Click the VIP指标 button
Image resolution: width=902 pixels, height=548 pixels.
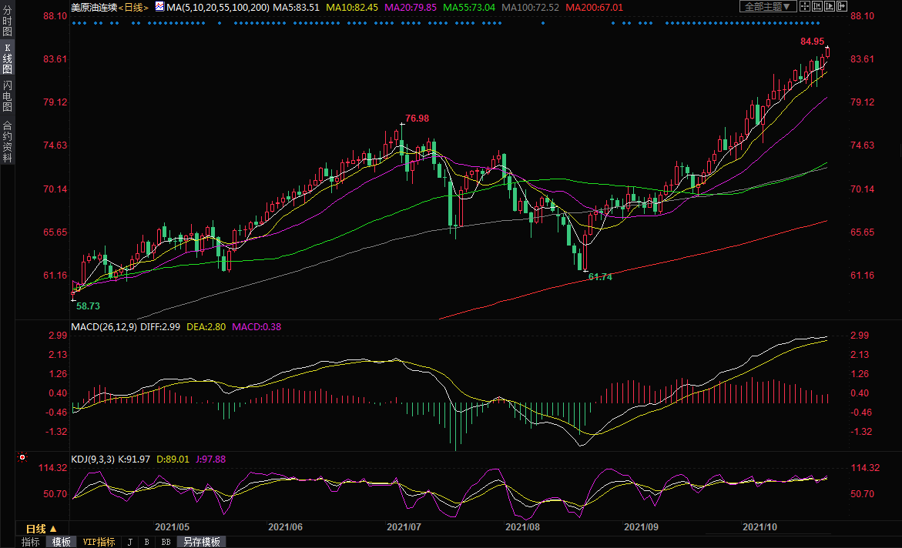coord(99,542)
